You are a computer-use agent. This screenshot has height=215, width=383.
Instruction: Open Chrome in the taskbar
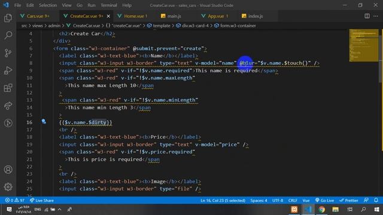(322, 210)
